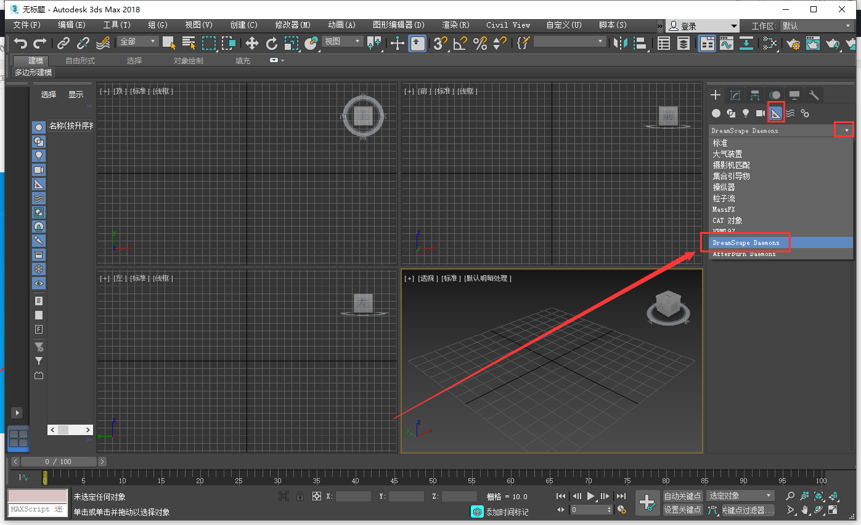861x525 pixels.
Task: Open the Schematic View icon
Action: point(746,43)
